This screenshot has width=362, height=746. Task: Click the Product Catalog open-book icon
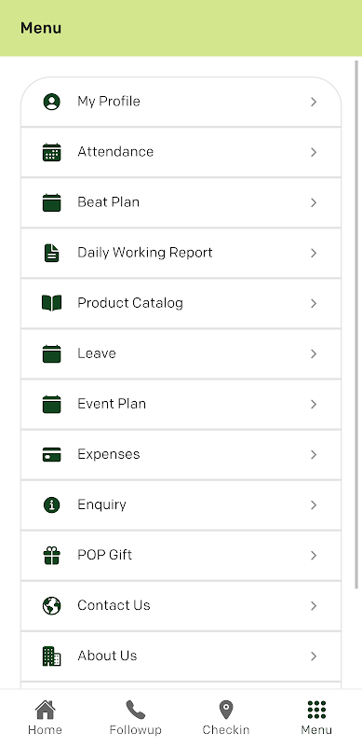51,303
